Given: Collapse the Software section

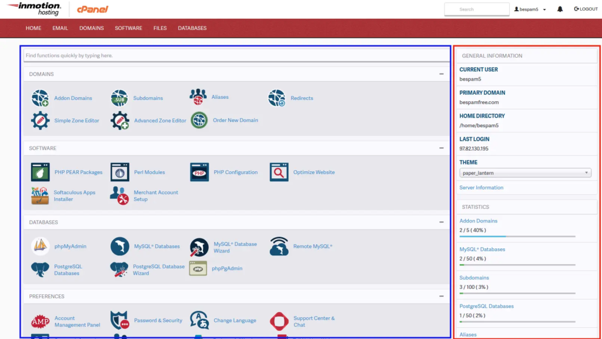Looking at the screenshot, I should click(x=441, y=148).
